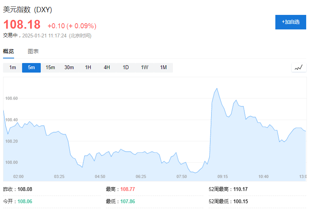This screenshot has height=212, width=310.
Task: Switch to the 图表 tab
Action: click(x=33, y=51)
